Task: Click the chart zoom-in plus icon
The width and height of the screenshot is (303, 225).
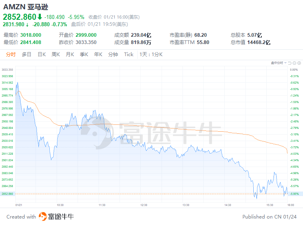Action: tap(299, 63)
